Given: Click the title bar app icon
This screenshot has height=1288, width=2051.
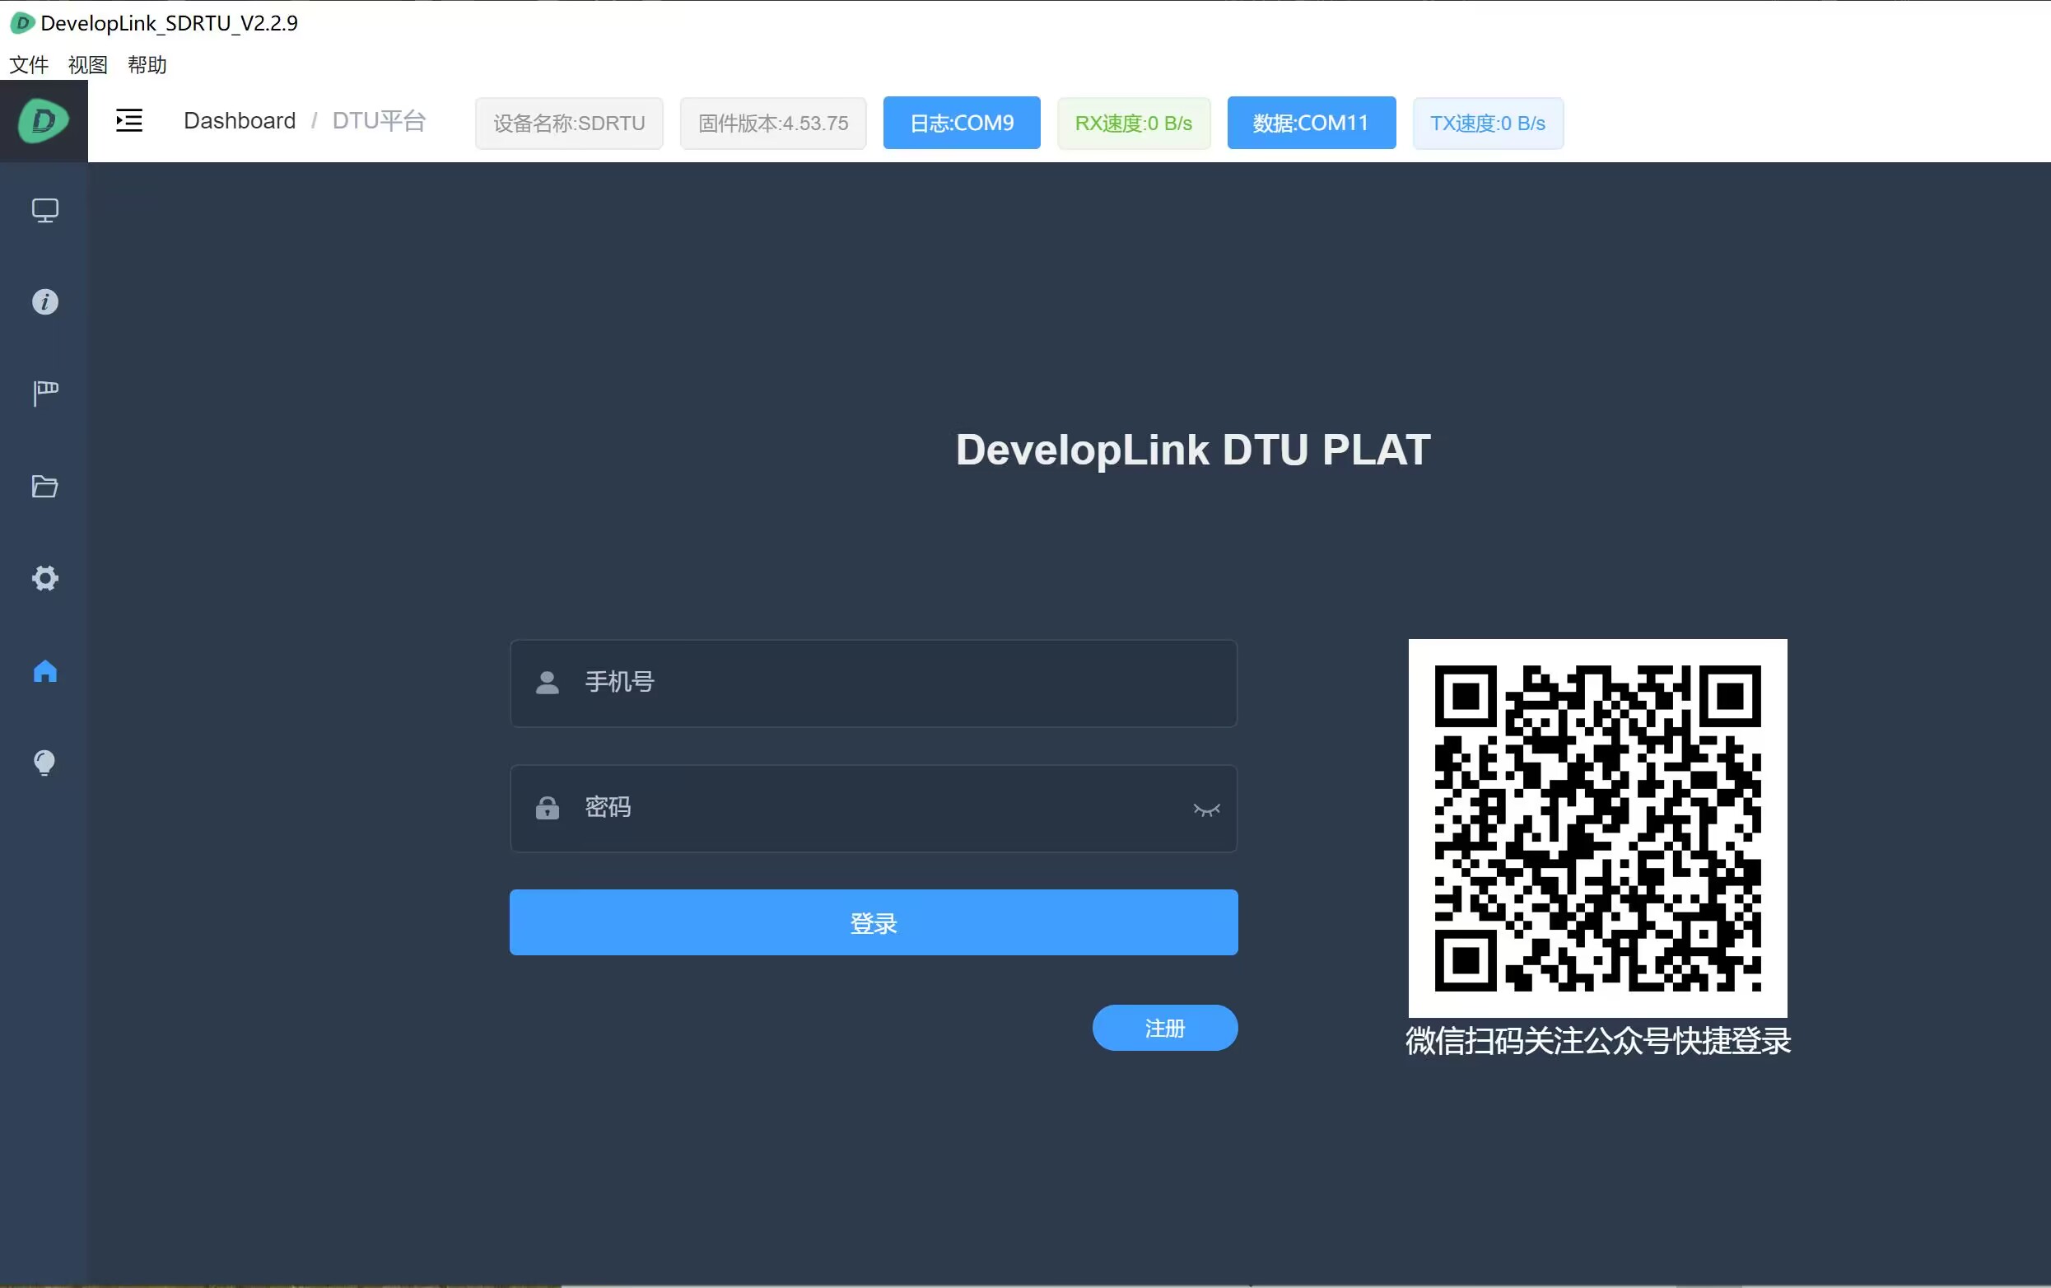Looking at the screenshot, I should point(22,23).
